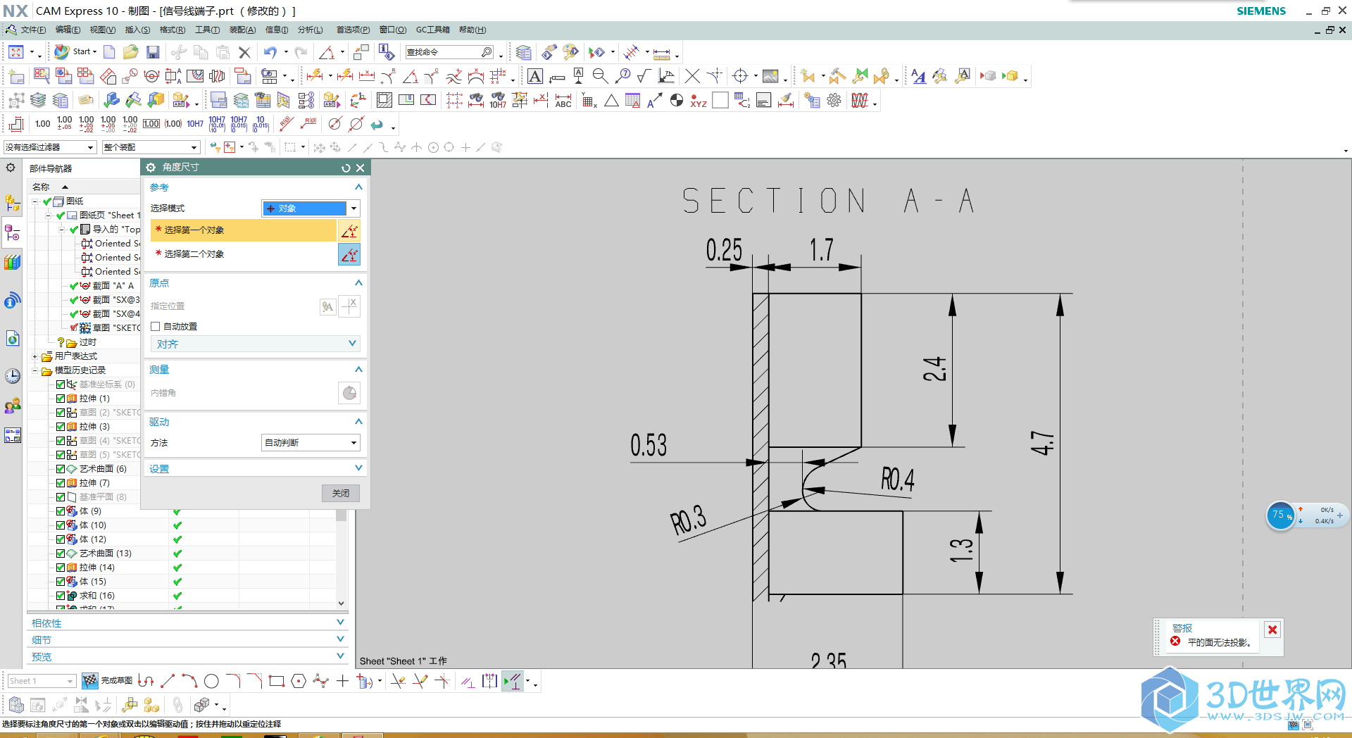Toggle checkbox for feature 拉伸 (14)
Viewport: 1352px width, 738px height.
(61, 568)
